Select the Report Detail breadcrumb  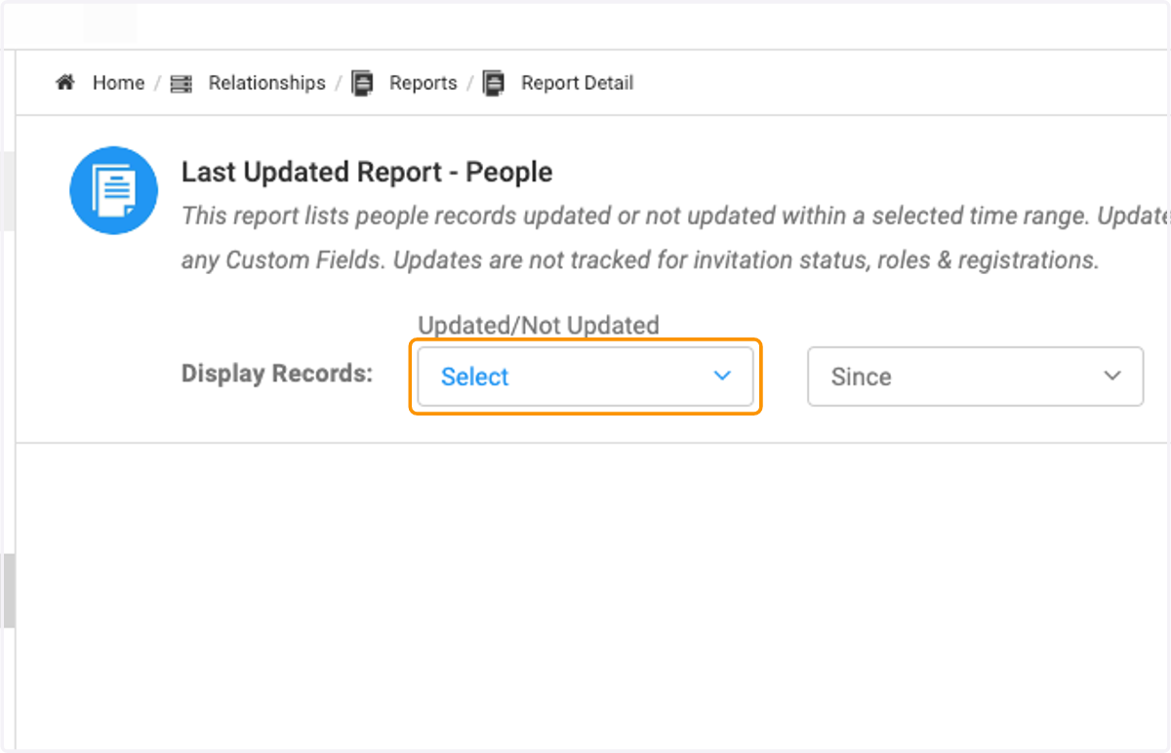coord(577,83)
